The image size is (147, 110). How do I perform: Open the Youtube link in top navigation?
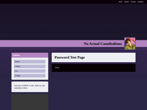pyautogui.click(x=133, y=2)
